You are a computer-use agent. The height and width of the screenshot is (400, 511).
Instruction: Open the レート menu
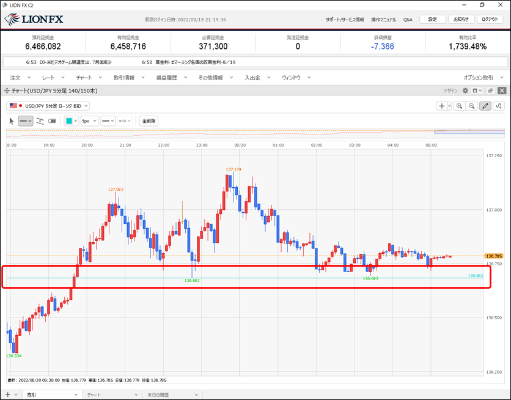click(x=53, y=78)
